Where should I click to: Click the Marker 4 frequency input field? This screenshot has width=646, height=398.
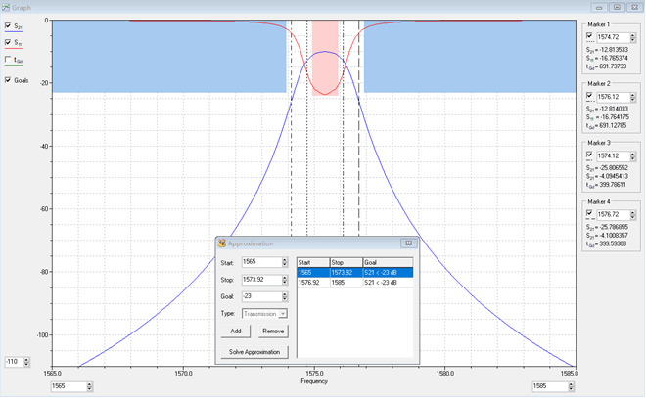click(612, 214)
